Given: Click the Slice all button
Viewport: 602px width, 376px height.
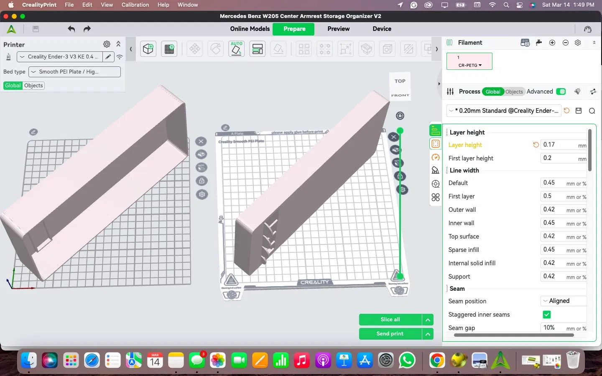Looking at the screenshot, I should click(390, 320).
